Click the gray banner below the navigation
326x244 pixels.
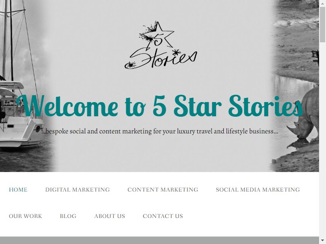coord(159,240)
